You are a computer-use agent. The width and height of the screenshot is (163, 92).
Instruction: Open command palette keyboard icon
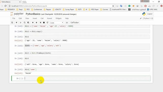[x=67, y=22]
